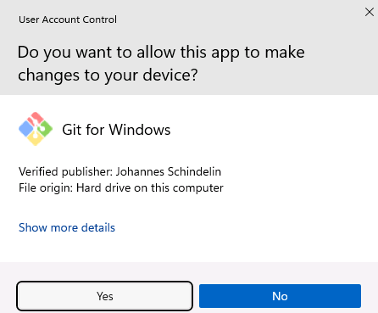Click the blue diamond of the Git logo
378x313 pixels.
point(26,129)
